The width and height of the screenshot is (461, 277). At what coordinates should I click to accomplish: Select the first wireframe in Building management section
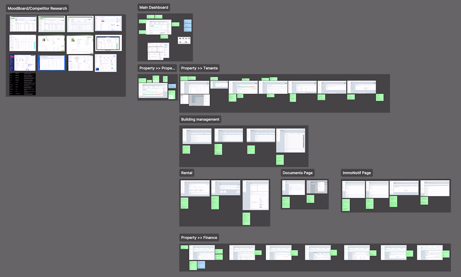tap(197, 136)
